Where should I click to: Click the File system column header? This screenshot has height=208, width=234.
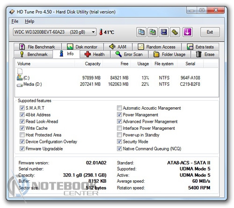click(164, 64)
